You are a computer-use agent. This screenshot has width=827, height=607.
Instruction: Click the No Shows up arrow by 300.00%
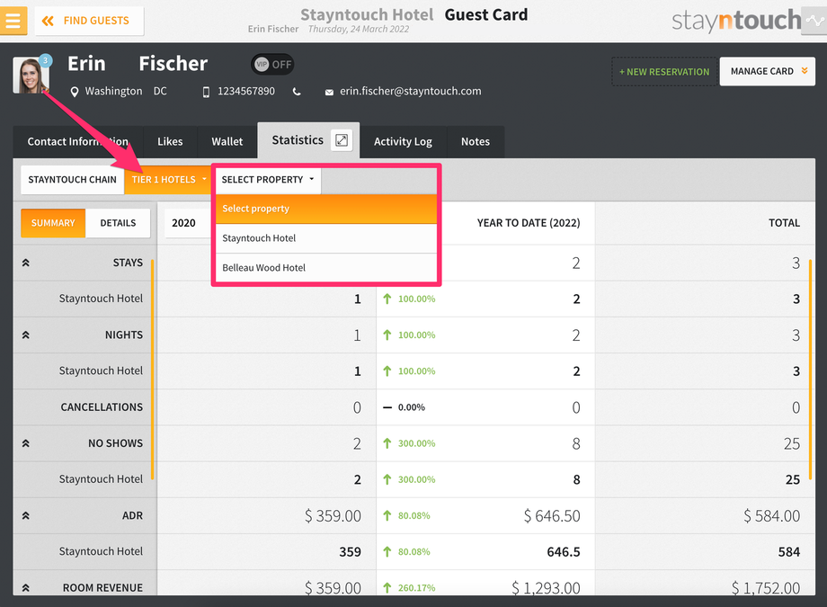pos(387,442)
